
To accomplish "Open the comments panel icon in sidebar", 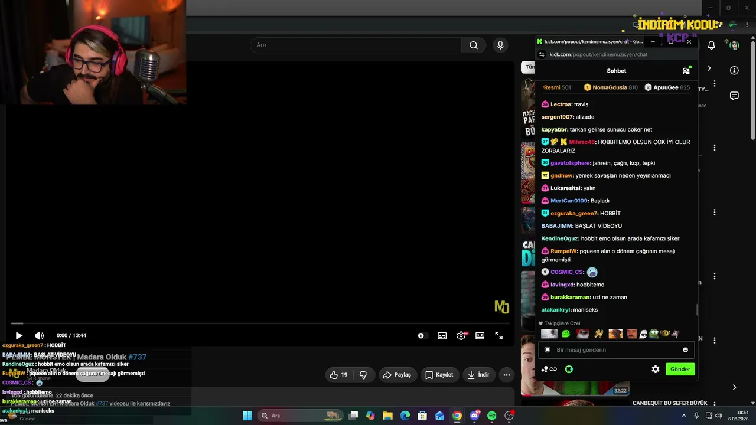I will click(734, 96).
